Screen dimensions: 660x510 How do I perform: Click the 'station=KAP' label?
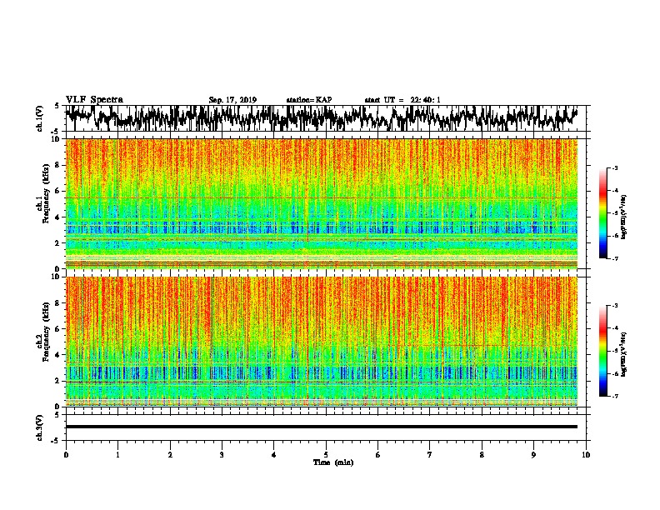309,100
